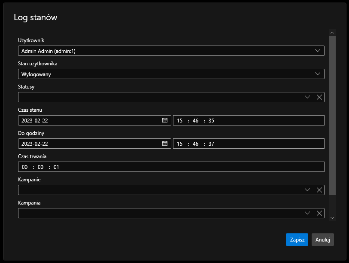
Task: Clear the Statusy field with X icon
Action: click(x=319, y=97)
